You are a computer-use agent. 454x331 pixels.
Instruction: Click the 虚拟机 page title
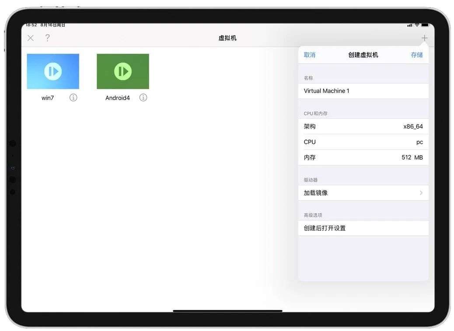click(x=227, y=38)
